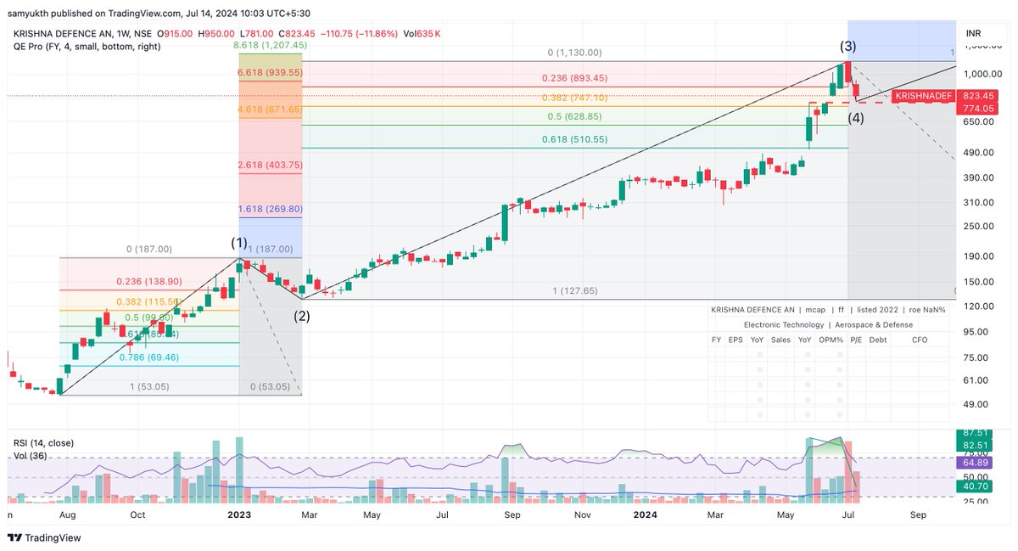Viewport: 1018px width, 551px height.
Task: Open the INR currency label
Action: point(974,33)
